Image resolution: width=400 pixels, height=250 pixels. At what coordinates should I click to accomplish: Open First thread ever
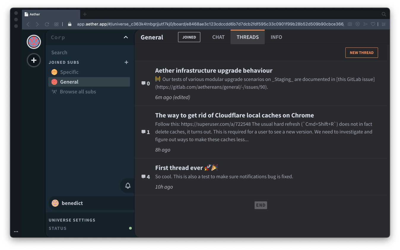click(187, 168)
